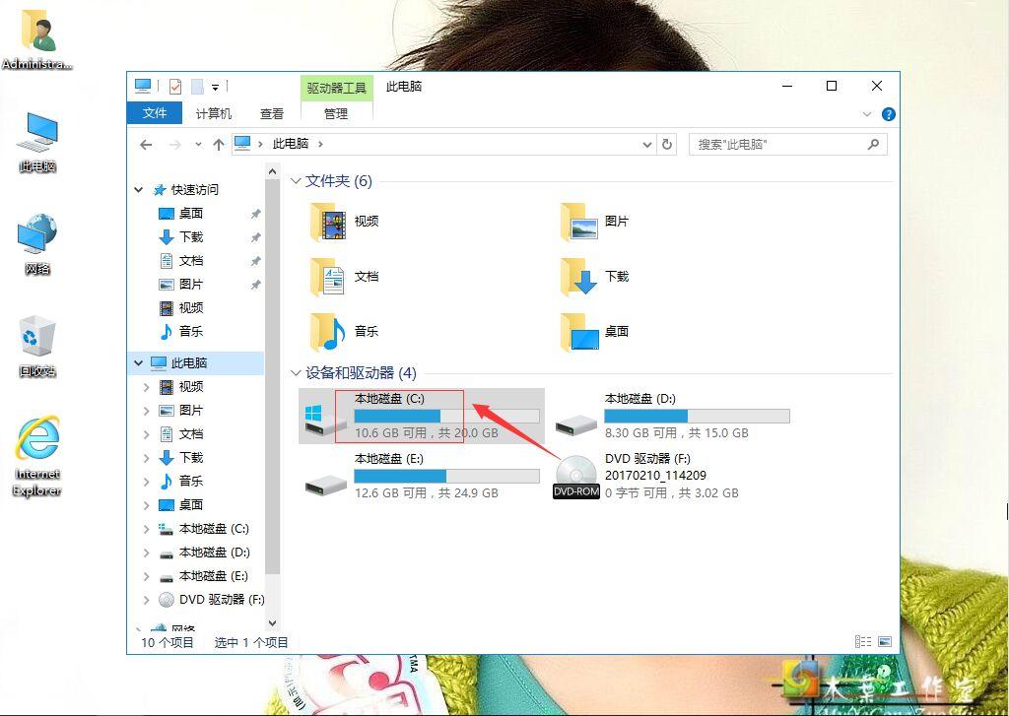
Task: Expand 本地磁盘 (C:) in navigation tree
Action: pos(146,529)
